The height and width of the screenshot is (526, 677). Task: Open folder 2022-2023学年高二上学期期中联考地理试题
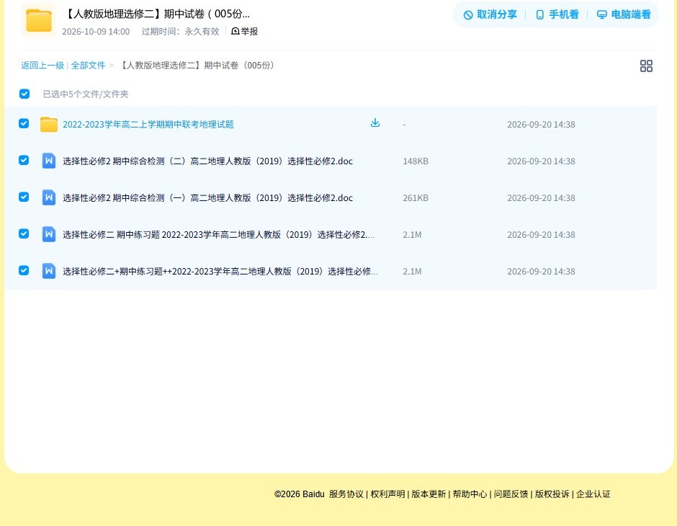click(x=148, y=125)
